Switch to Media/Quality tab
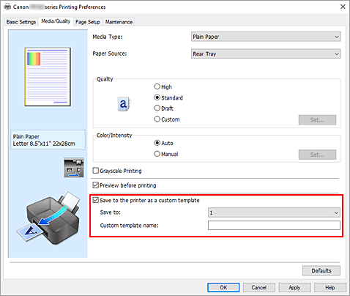Image resolution: width=350 pixels, height=296 pixels. (x=56, y=21)
